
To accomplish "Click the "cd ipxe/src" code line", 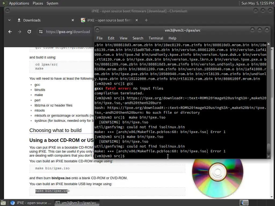I will tap(46, 64).
